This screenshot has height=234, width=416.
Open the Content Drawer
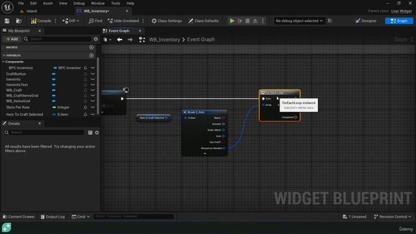point(19,216)
